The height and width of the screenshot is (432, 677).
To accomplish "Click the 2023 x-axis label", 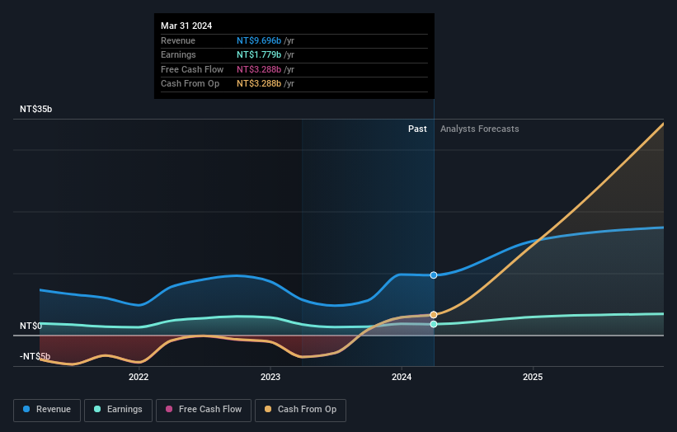I will tap(270, 378).
